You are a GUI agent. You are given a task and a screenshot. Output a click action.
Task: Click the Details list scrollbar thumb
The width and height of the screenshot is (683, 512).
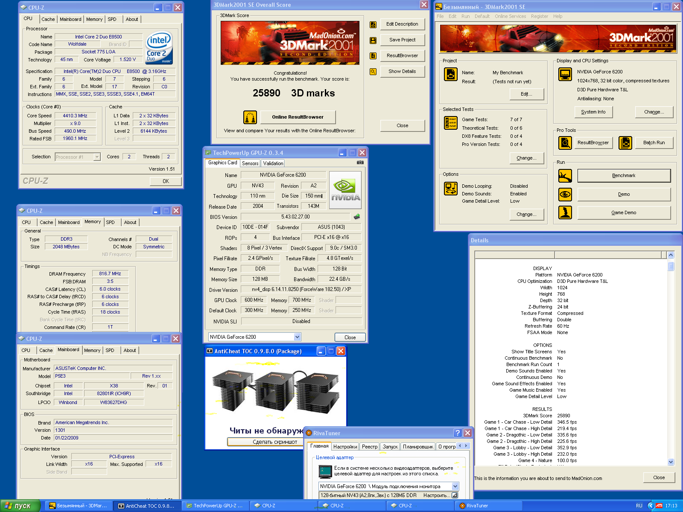(671, 266)
